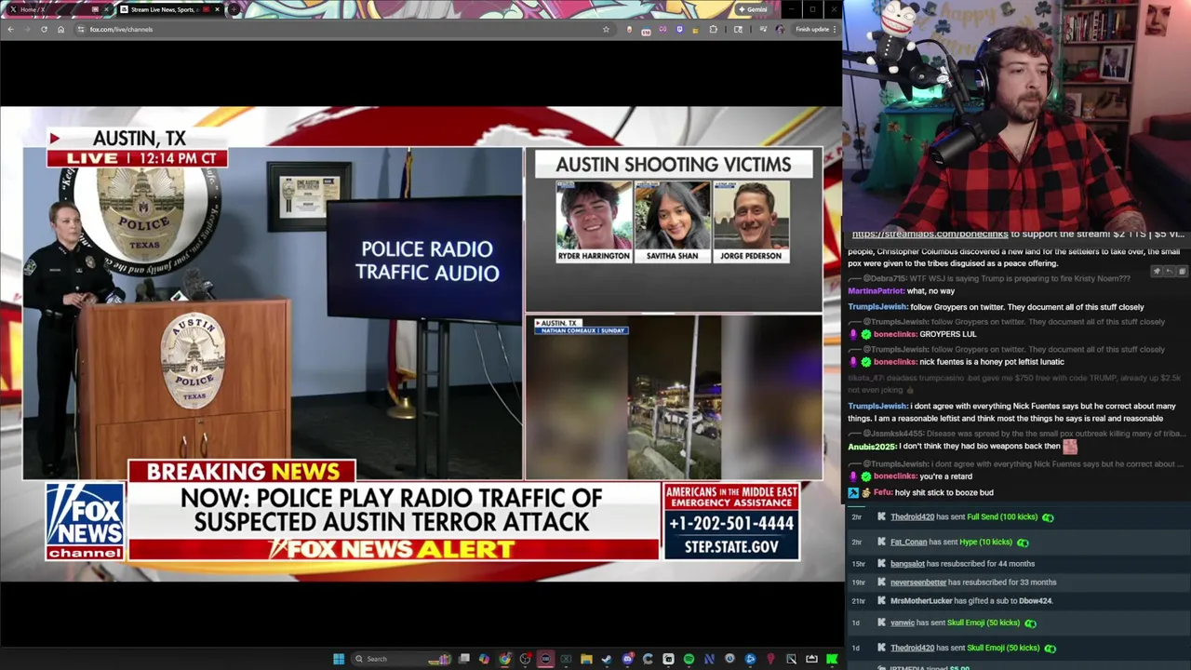Screen dimensions: 1191x670
Task: Reload the fox.com page
Action: (44, 29)
